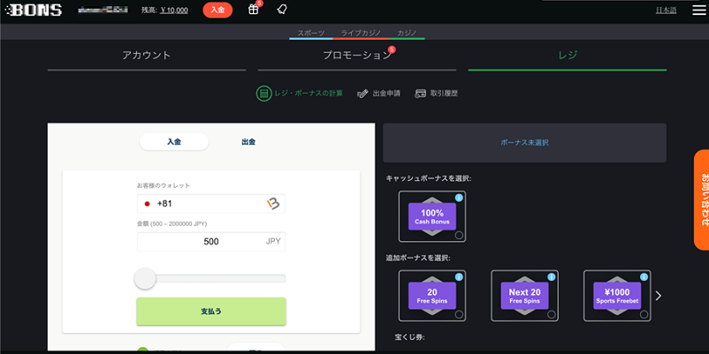Open the hamburger menu
Screen dimensions: 709x354
(x=698, y=10)
